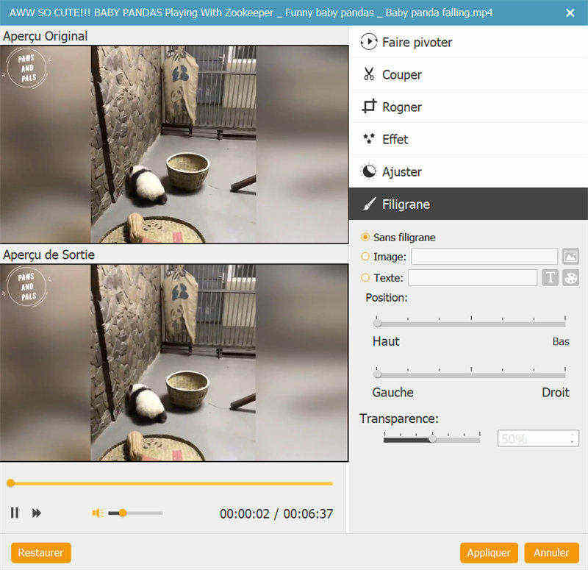The height and width of the screenshot is (570, 588).
Task: Click the text font 'T' icon
Action: tap(550, 277)
